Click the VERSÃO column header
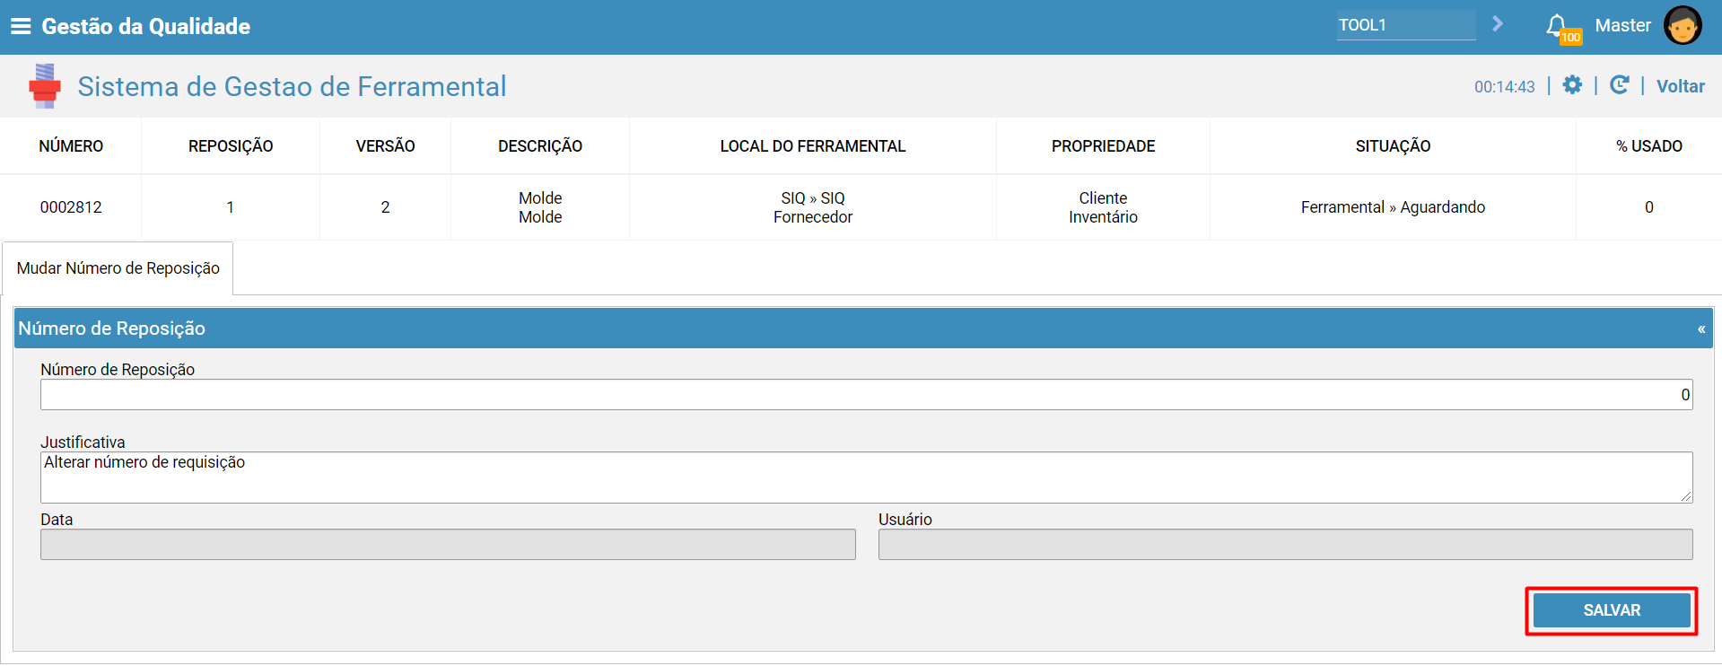 tap(385, 146)
